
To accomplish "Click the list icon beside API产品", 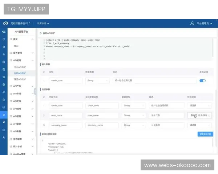I will coord(11,86).
